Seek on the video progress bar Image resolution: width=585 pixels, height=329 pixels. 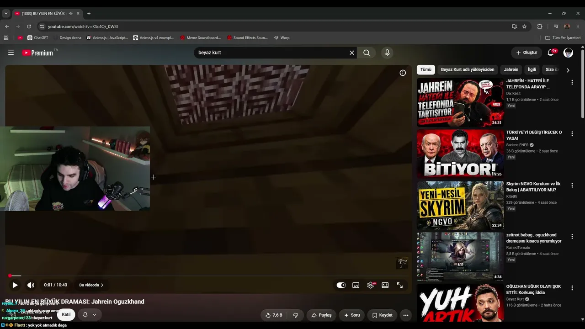208,276
